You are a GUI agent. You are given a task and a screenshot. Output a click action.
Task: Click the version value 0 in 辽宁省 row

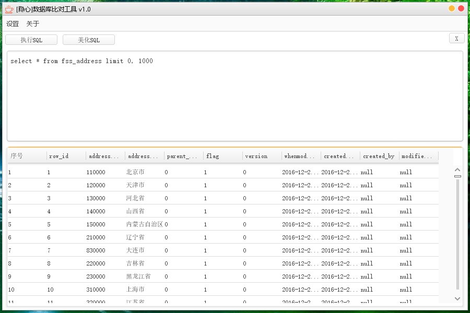244,237
